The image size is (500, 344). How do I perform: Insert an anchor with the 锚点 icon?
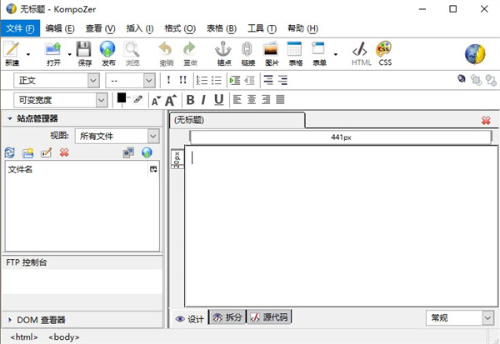[x=224, y=53]
